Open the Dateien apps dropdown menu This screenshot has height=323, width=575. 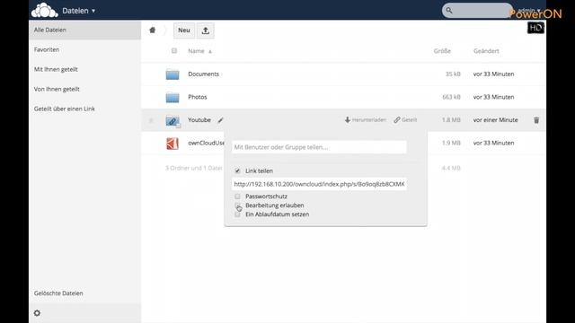(78, 11)
